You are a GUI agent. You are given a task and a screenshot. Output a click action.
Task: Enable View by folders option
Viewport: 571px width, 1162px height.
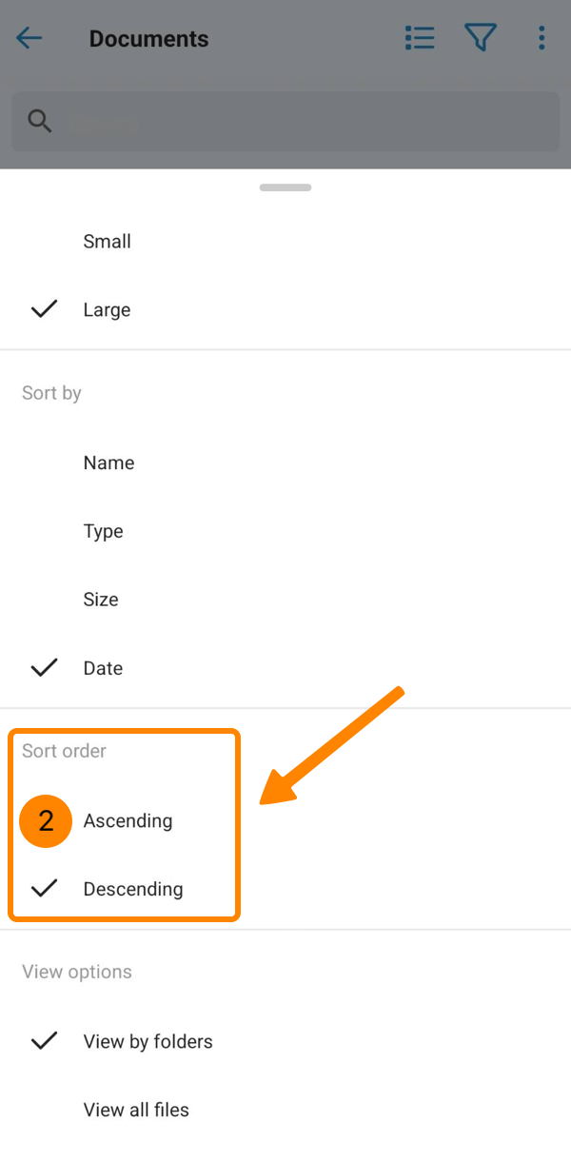(148, 1041)
